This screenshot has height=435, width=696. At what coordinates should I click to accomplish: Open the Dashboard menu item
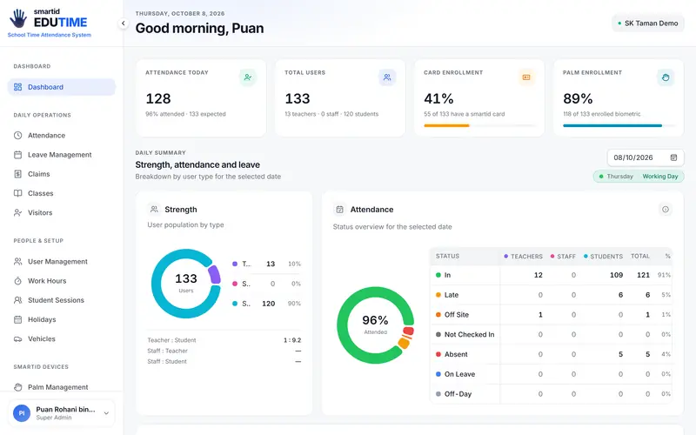pyautogui.click(x=62, y=87)
